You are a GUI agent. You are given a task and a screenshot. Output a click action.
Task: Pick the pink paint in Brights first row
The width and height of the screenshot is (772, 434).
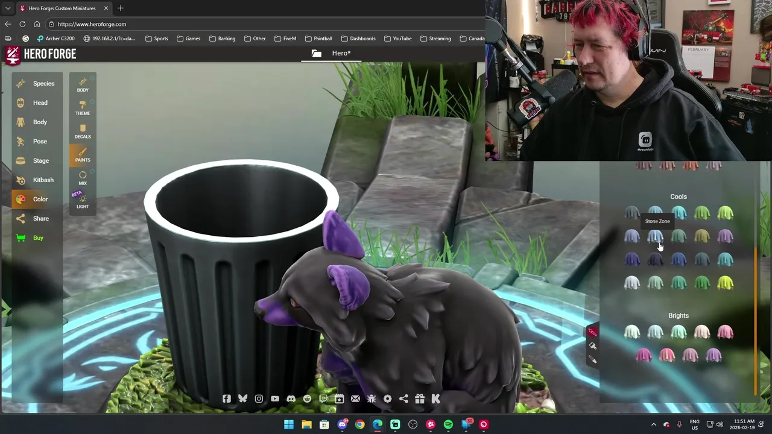(725, 332)
